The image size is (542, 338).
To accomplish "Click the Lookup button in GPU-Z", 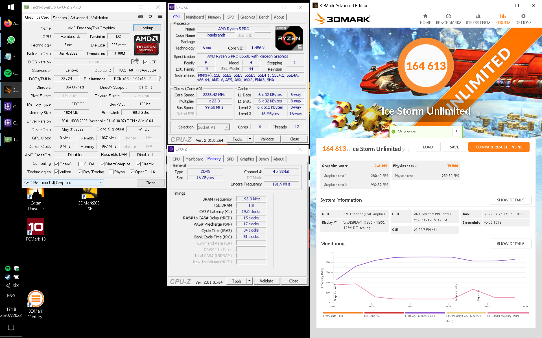I will [147, 28].
